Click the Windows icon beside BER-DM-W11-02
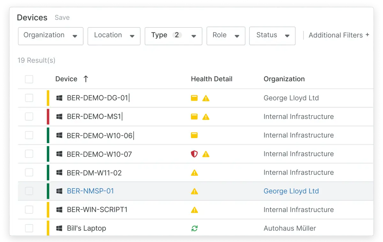This screenshot has height=242, width=383. 59,173
